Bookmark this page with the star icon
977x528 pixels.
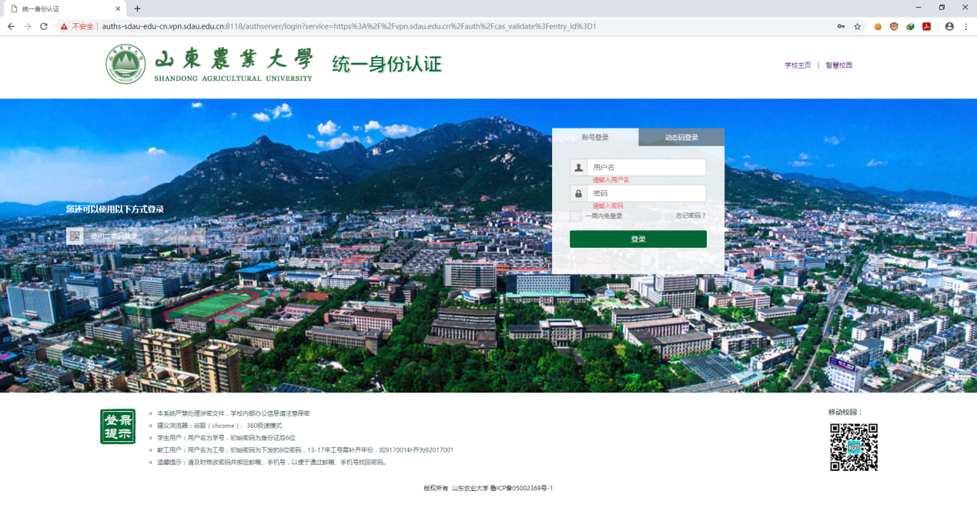[x=857, y=26]
